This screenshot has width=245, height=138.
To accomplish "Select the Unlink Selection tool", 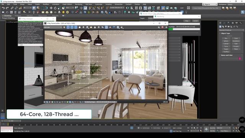I will point(16,8).
